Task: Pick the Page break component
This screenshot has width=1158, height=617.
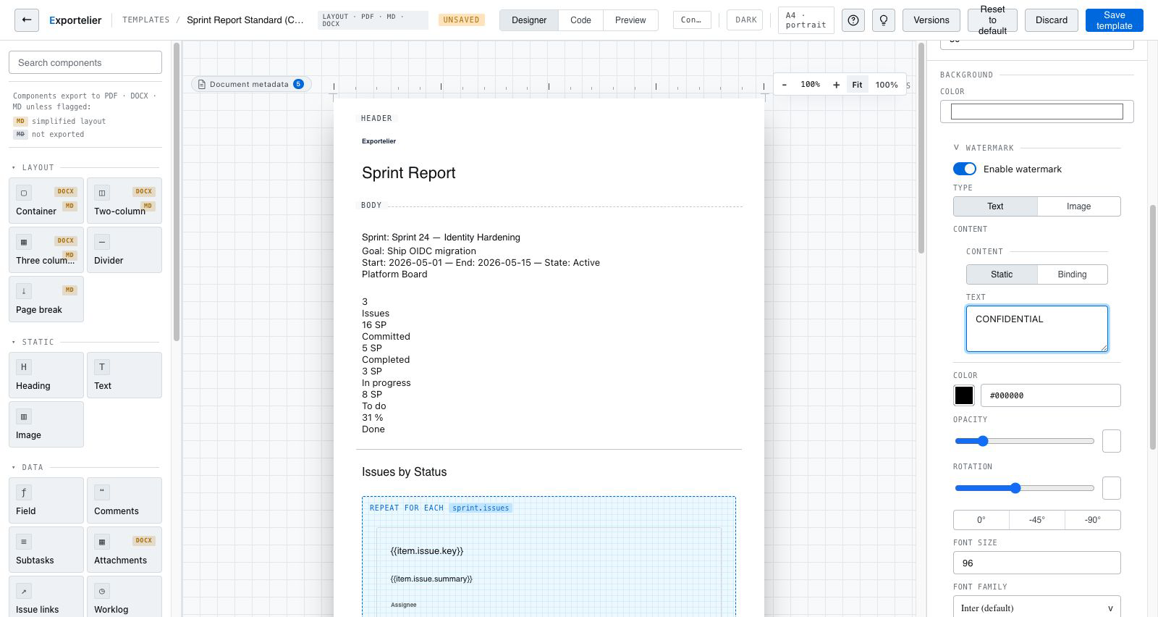Action: pyautogui.click(x=46, y=299)
